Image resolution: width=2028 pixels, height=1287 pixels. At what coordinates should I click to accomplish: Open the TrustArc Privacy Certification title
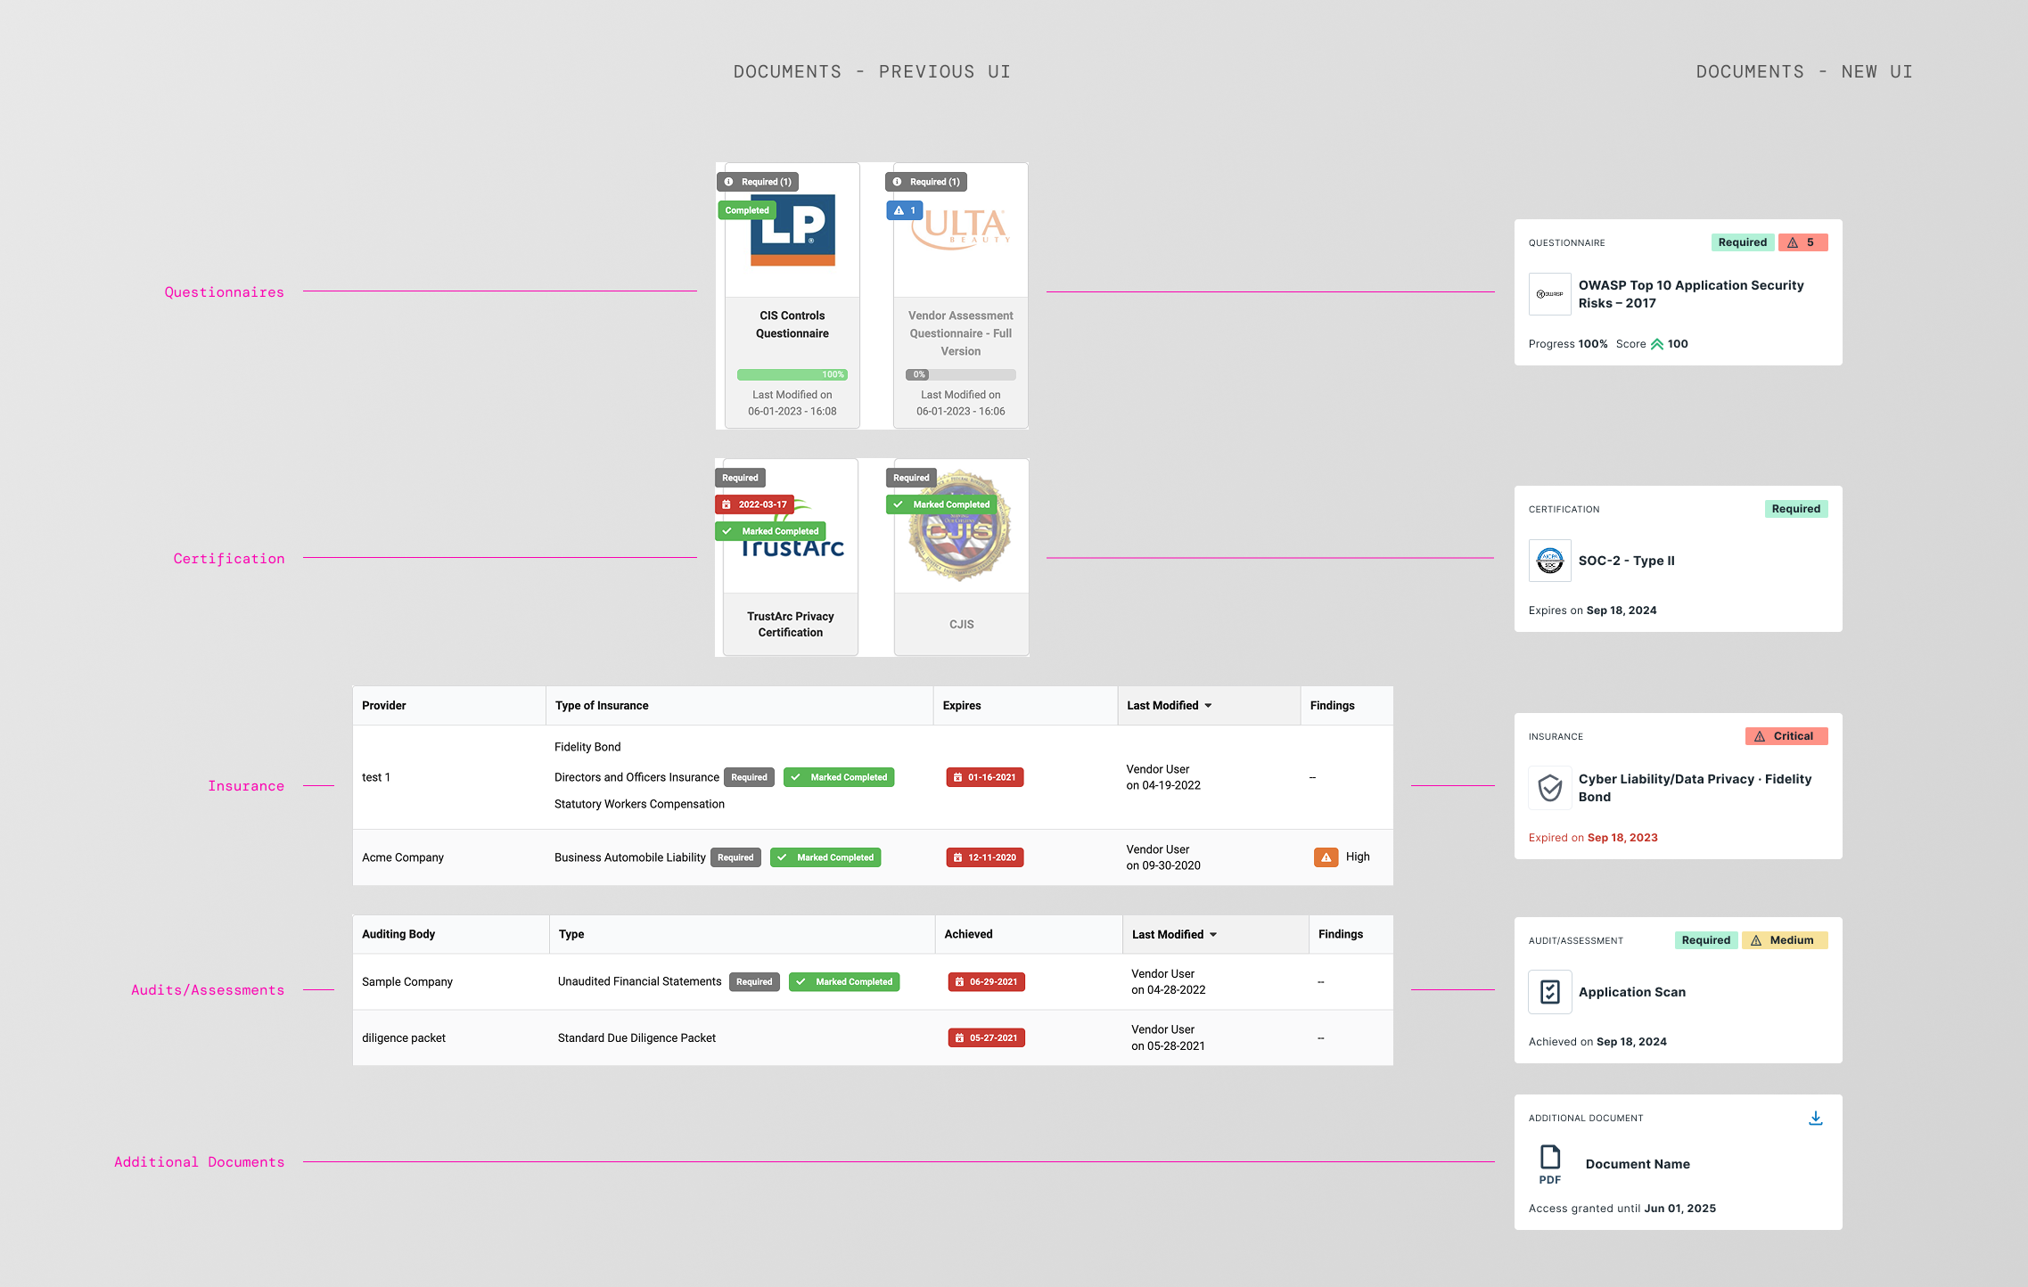[x=791, y=625]
